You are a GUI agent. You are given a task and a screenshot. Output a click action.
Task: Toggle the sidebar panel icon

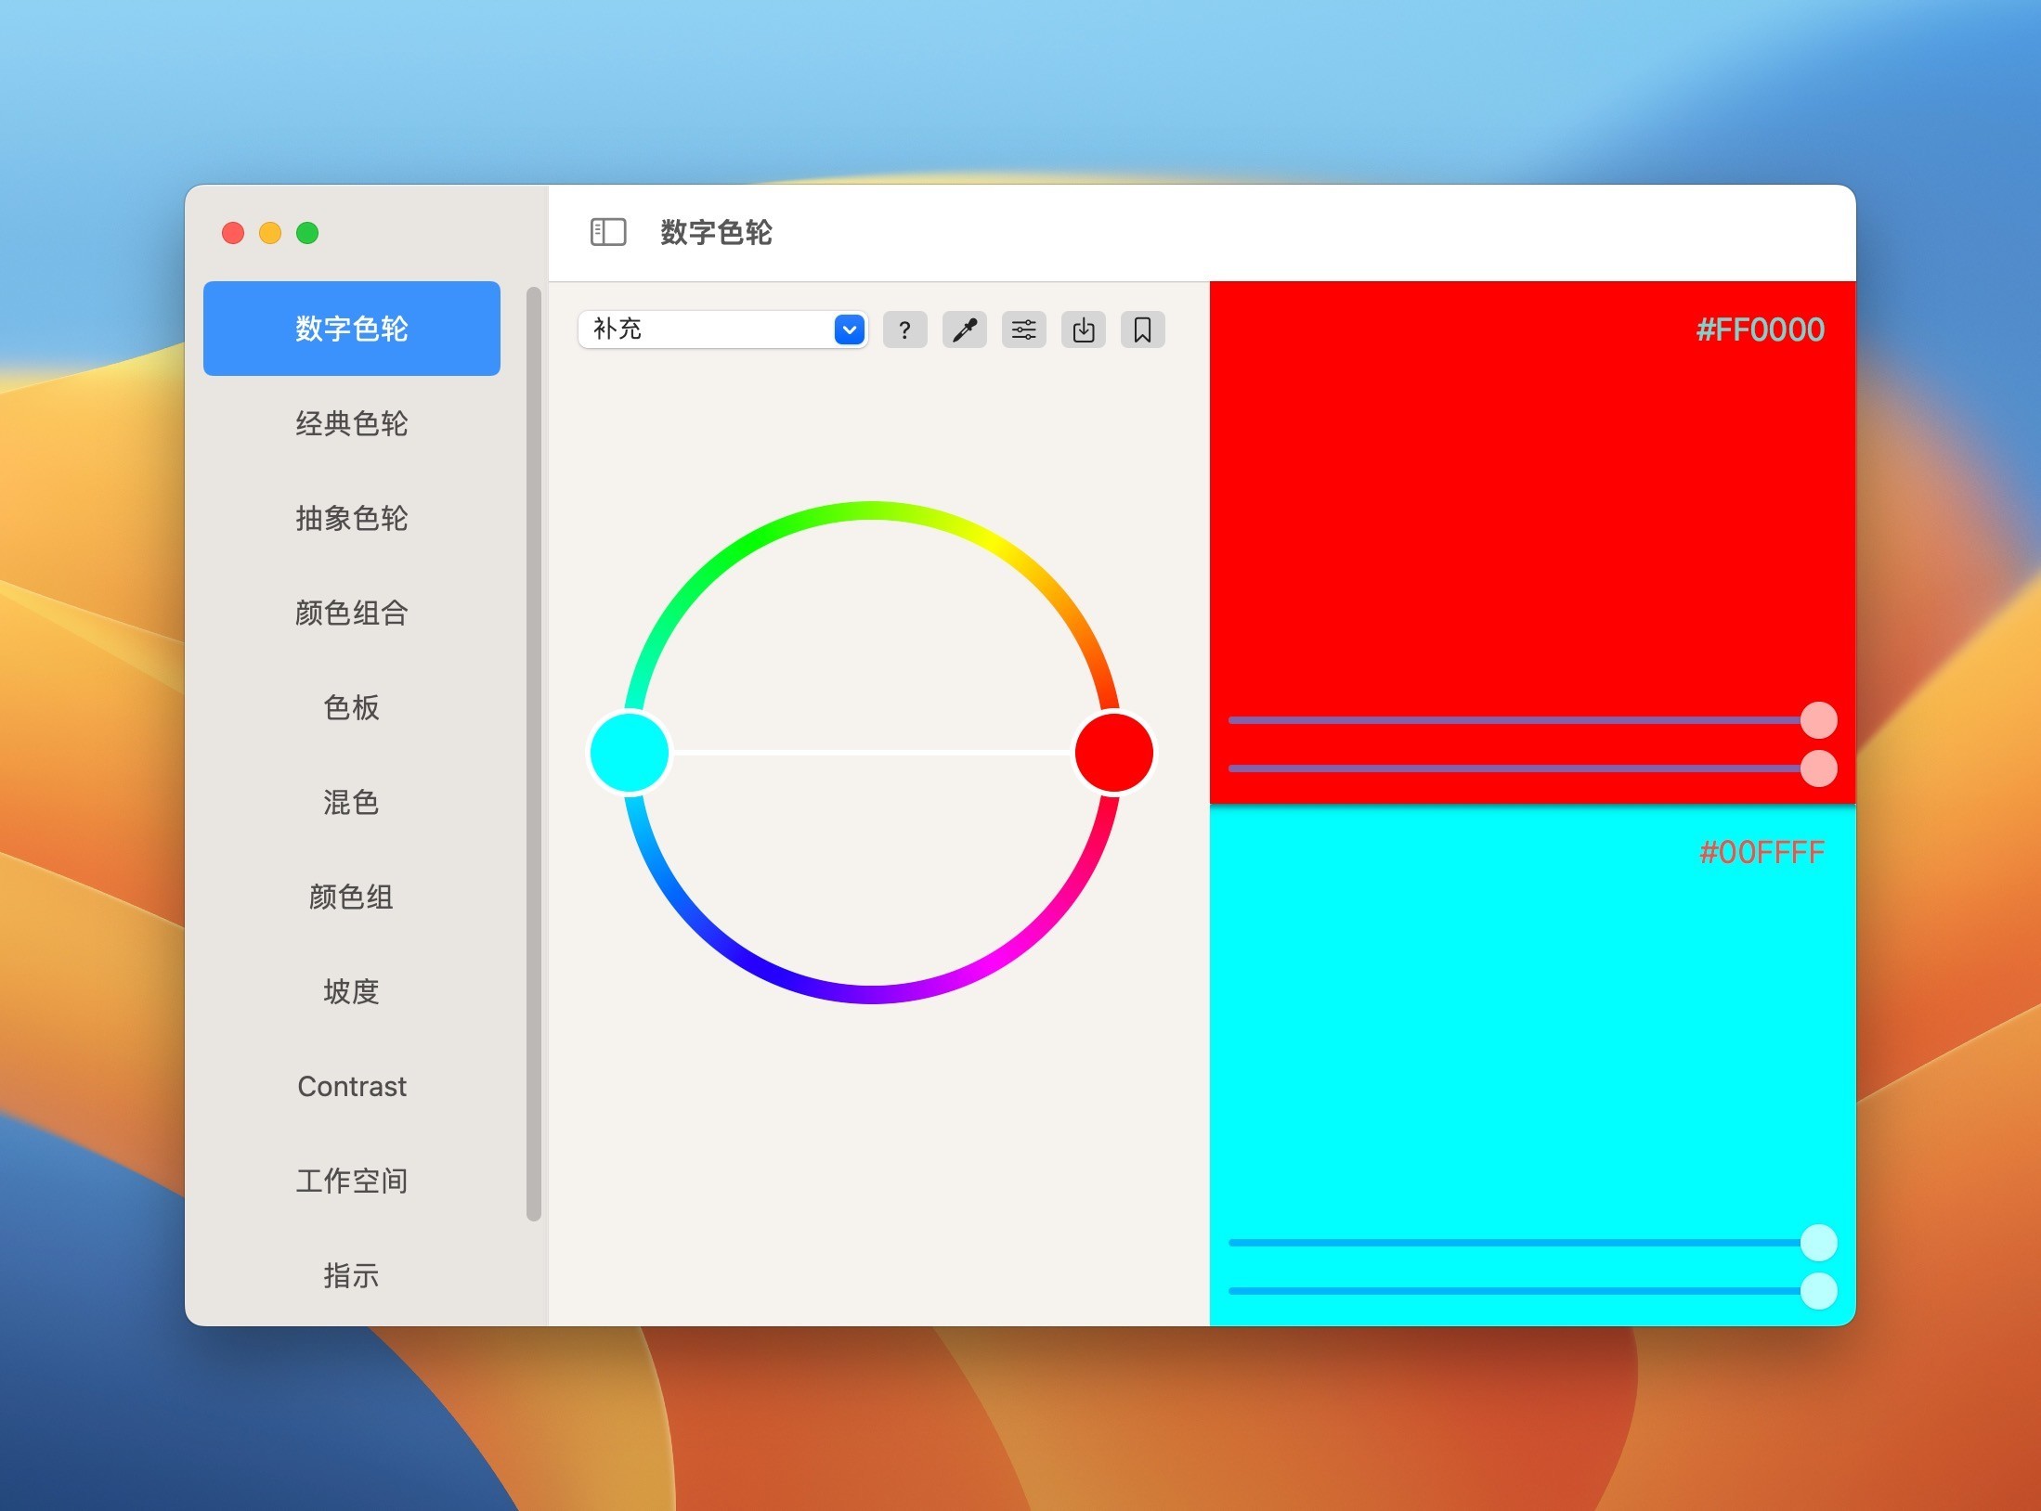tap(608, 232)
